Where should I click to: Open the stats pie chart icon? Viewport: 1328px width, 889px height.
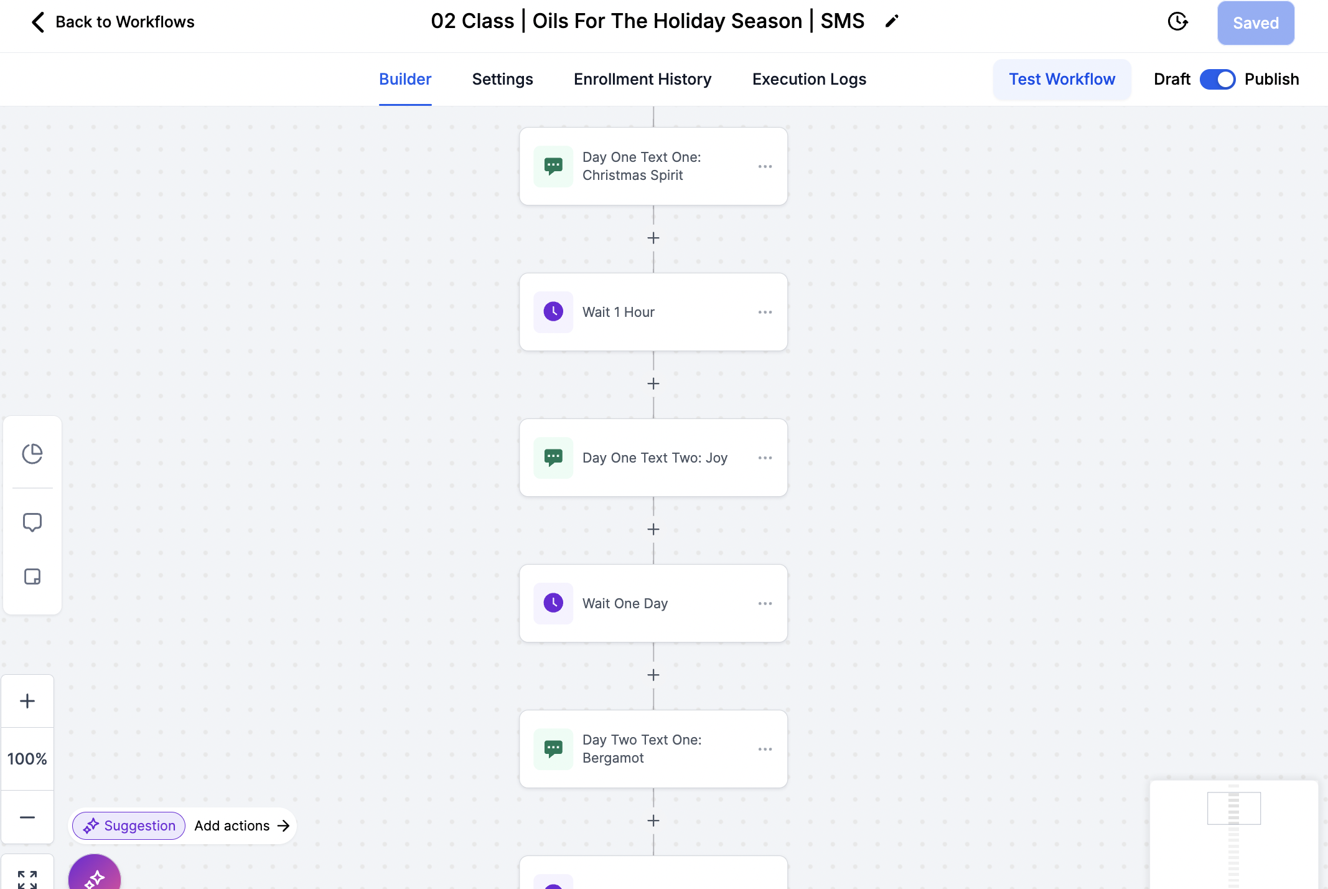[x=32, y=454]
